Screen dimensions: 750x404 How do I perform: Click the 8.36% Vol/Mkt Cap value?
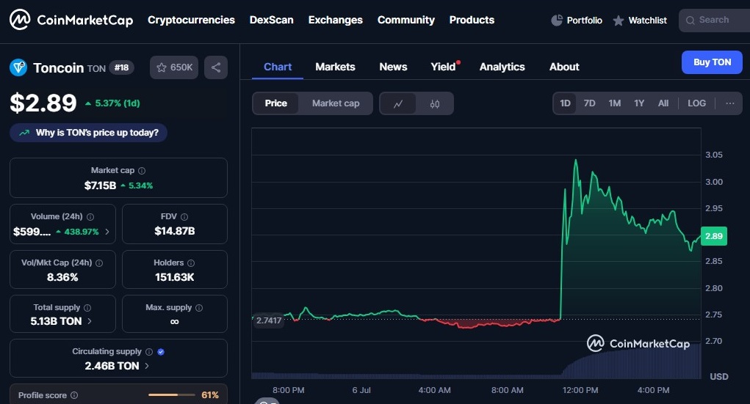pyautogui.click(x=62, y=277)
